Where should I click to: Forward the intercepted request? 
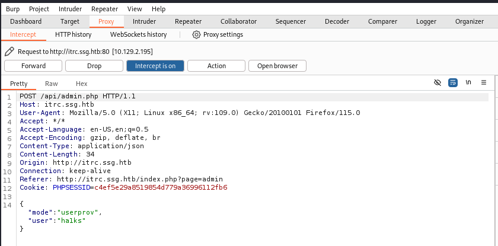click(33, 66)
